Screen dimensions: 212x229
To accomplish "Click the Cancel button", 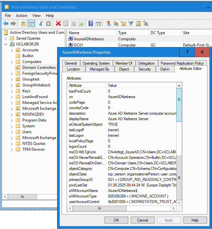I will tap(143, 220).
